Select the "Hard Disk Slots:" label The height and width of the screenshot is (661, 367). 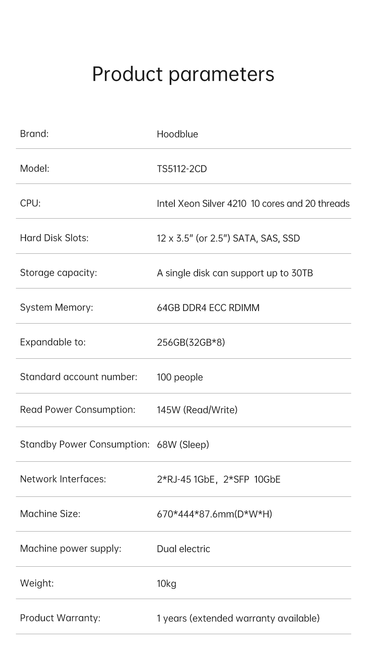click(x=54, y=238)
